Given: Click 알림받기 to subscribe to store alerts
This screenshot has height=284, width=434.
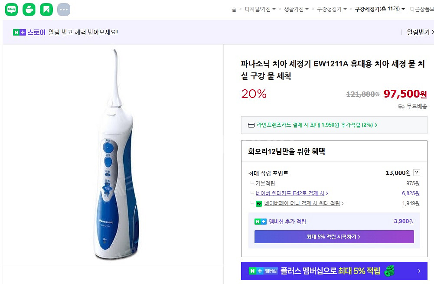Looking at the screenshot, I should (418, 32).
